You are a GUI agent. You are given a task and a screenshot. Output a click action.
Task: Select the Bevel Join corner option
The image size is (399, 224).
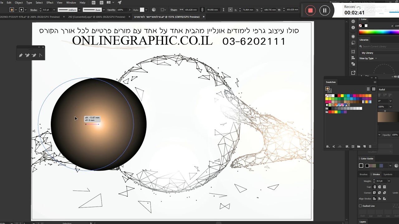coord(384,193)
